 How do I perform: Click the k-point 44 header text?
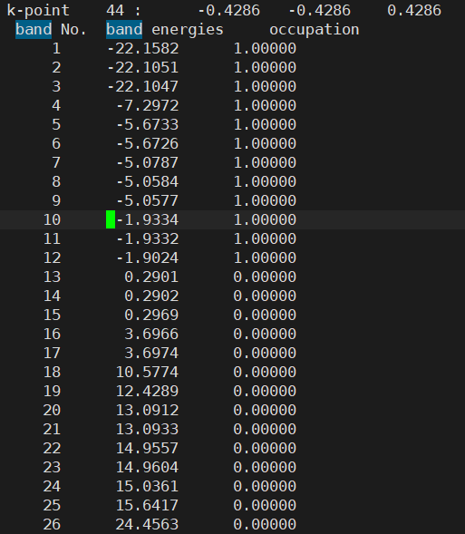click(x=73, y=11)
